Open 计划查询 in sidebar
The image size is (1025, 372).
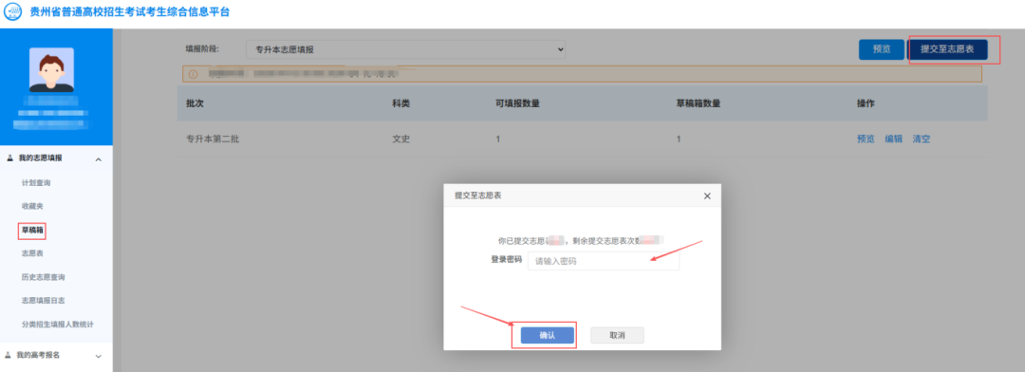(36, 182)
